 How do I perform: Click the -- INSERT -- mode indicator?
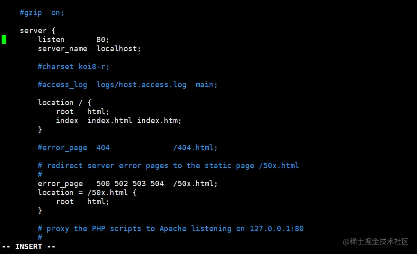[x=28, y=247]
